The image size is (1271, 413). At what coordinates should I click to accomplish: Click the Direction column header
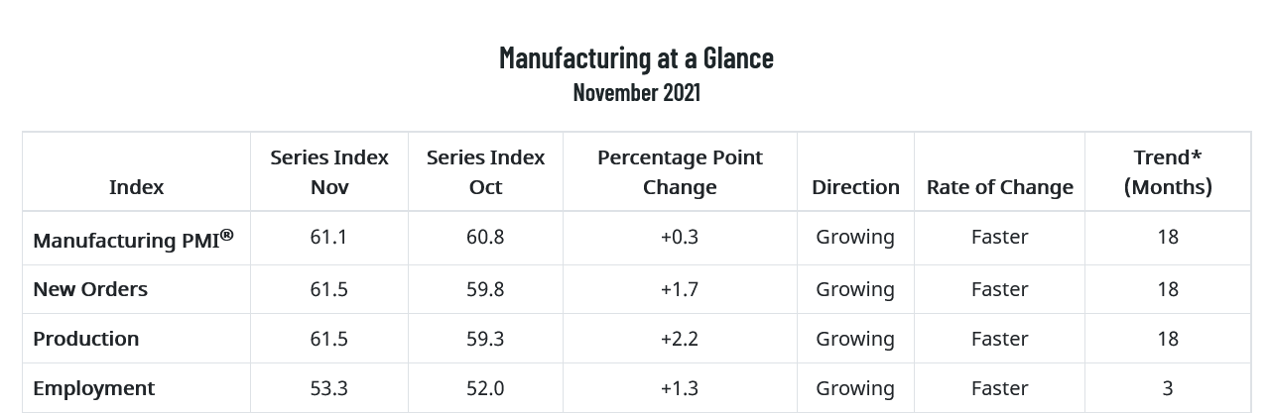pyautogui.click(x=855, y=187)
